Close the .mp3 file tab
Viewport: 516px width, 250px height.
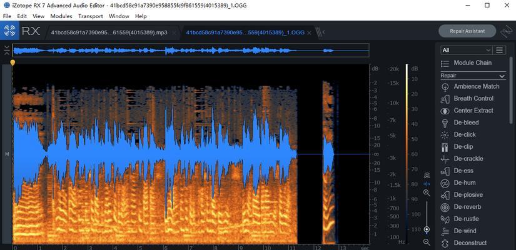click(174, 32)
